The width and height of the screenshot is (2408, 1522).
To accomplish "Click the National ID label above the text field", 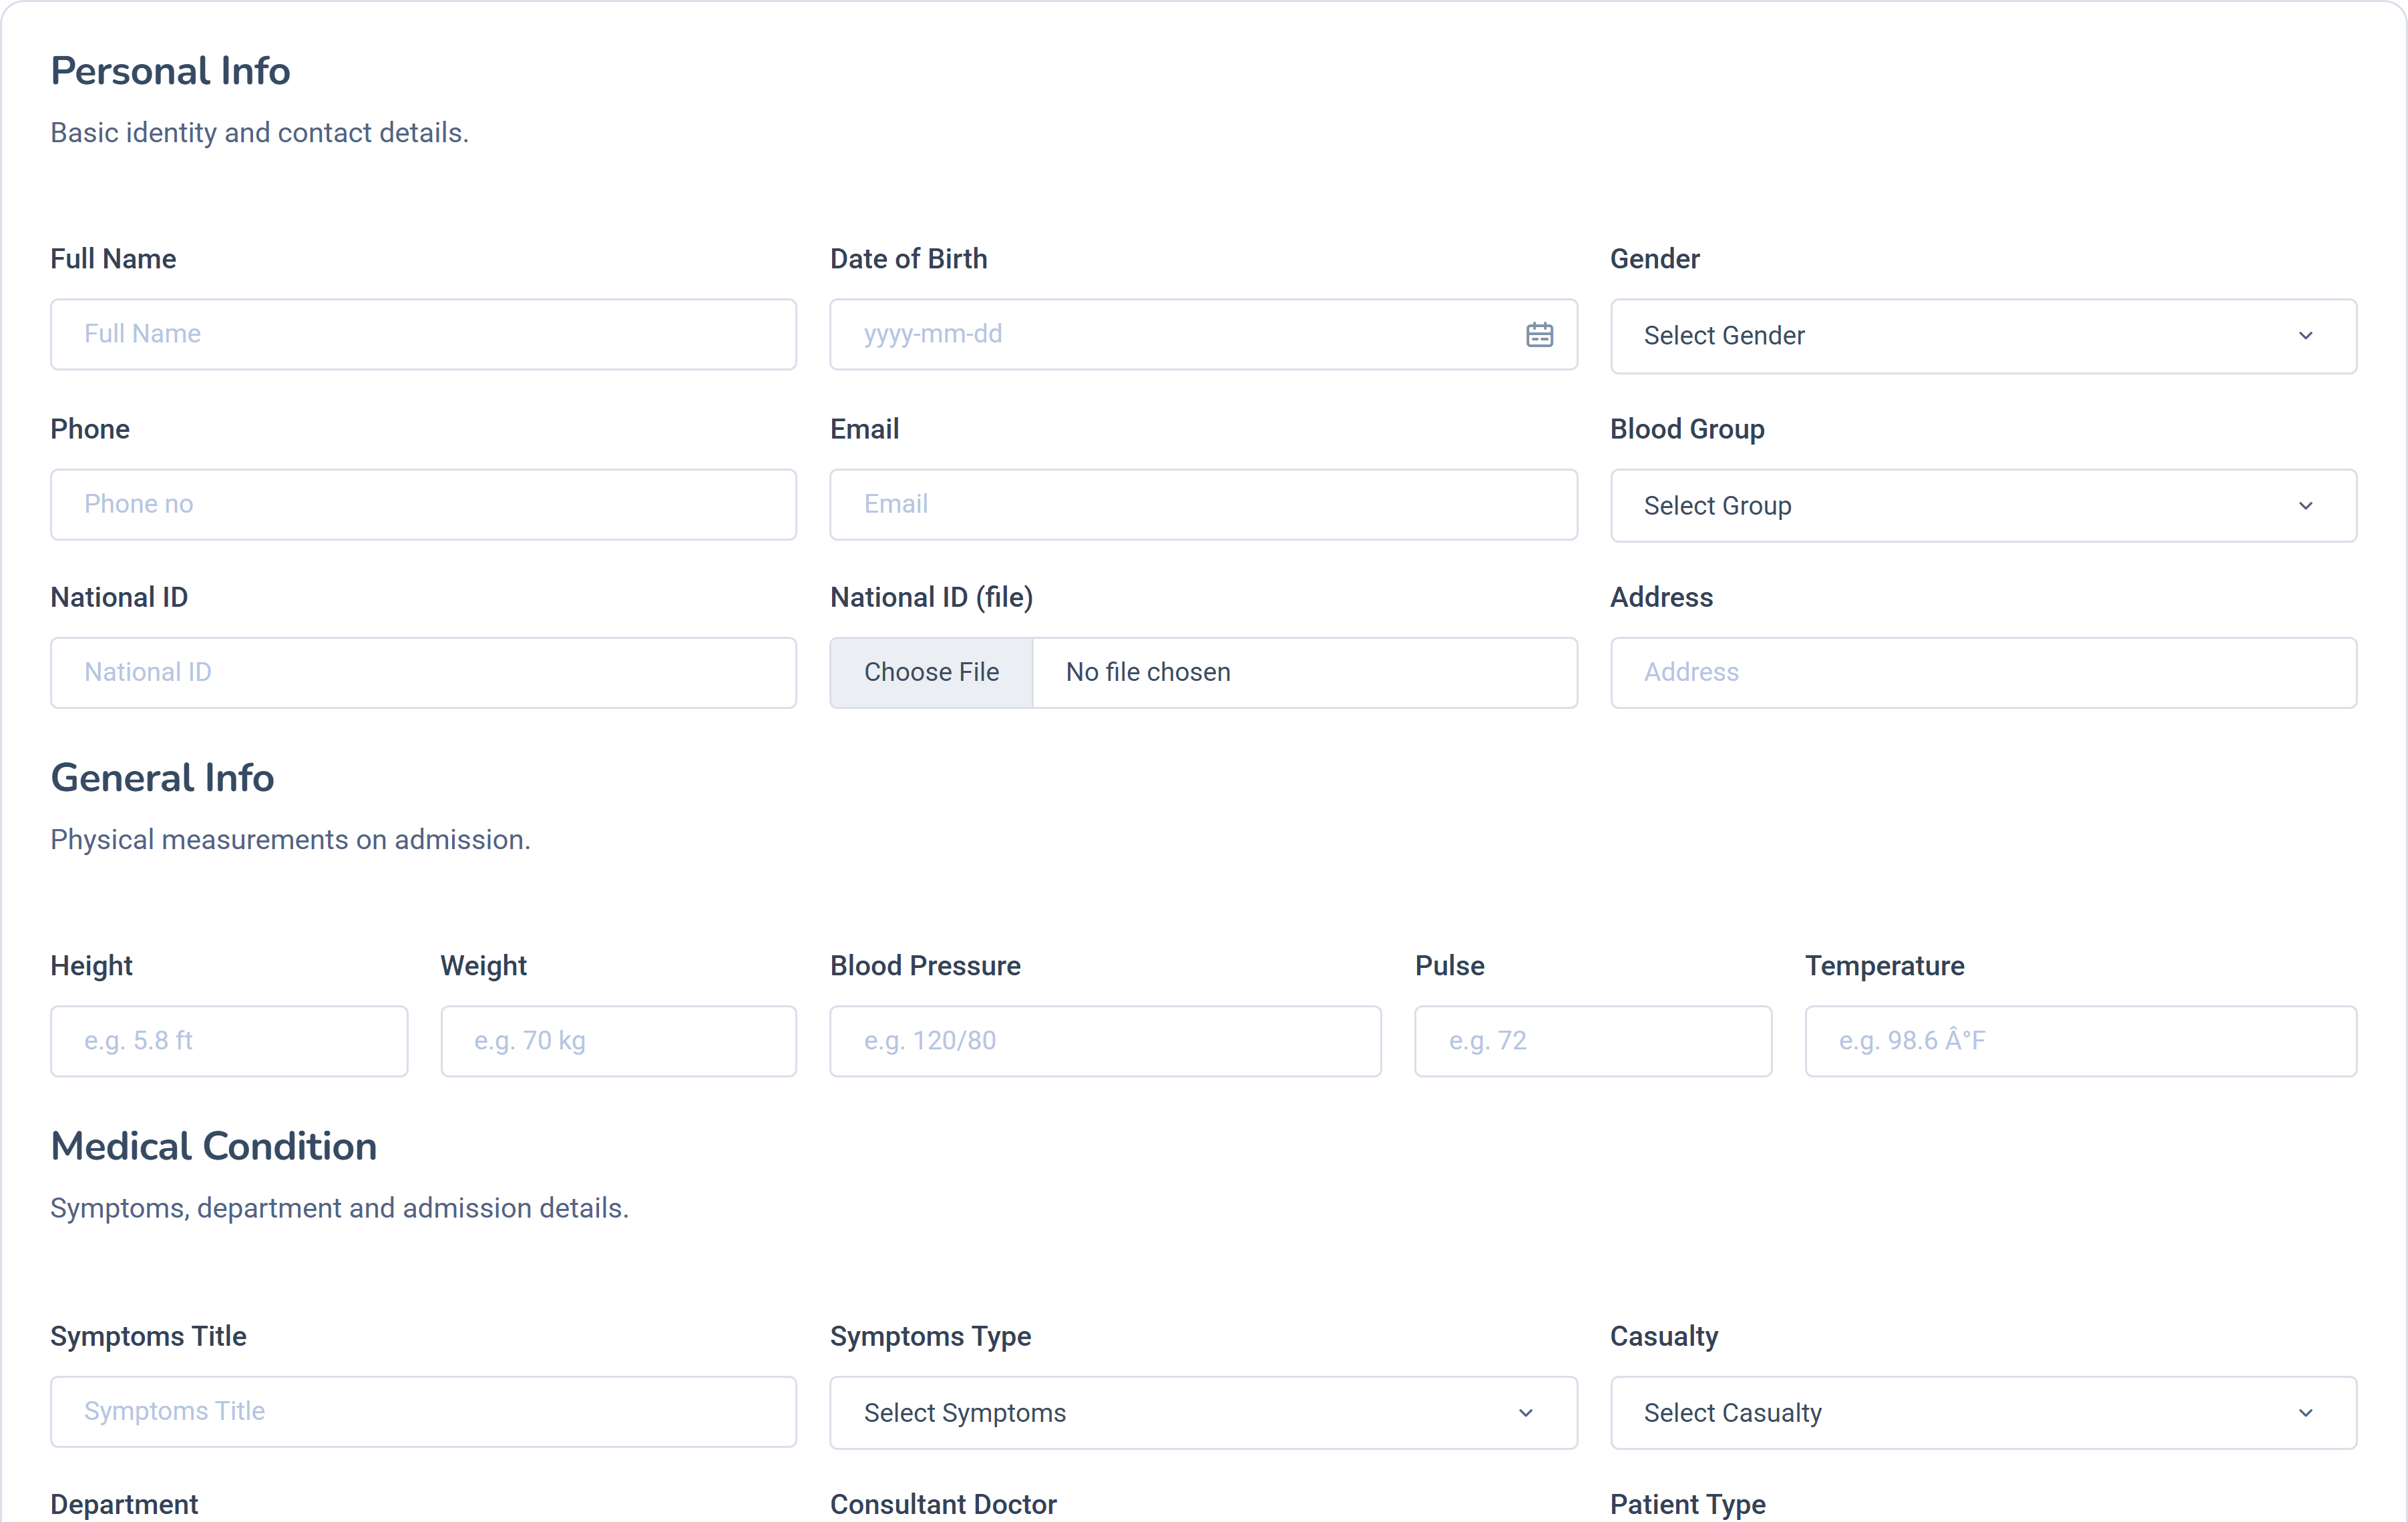I will pyautogui.click(x=119, y=597).
